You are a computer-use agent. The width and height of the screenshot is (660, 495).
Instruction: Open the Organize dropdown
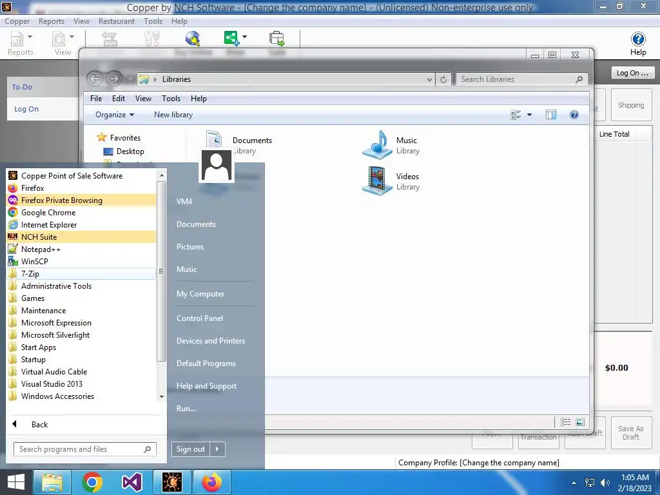click(x=115, y=115)
